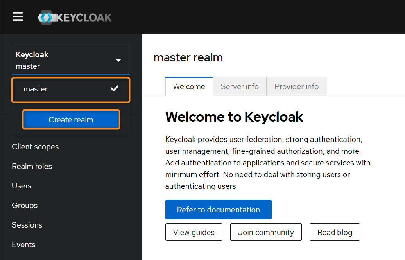Select the Welcome tab
The image size is (405, 260).
pyautogui.click(x=189, y=86)
